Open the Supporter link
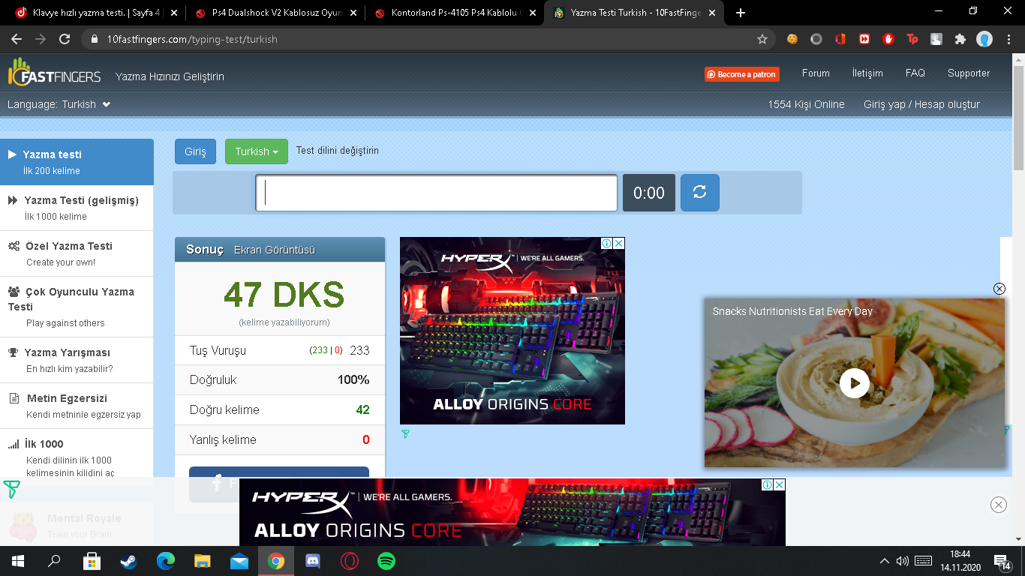 tap(969, 73)
